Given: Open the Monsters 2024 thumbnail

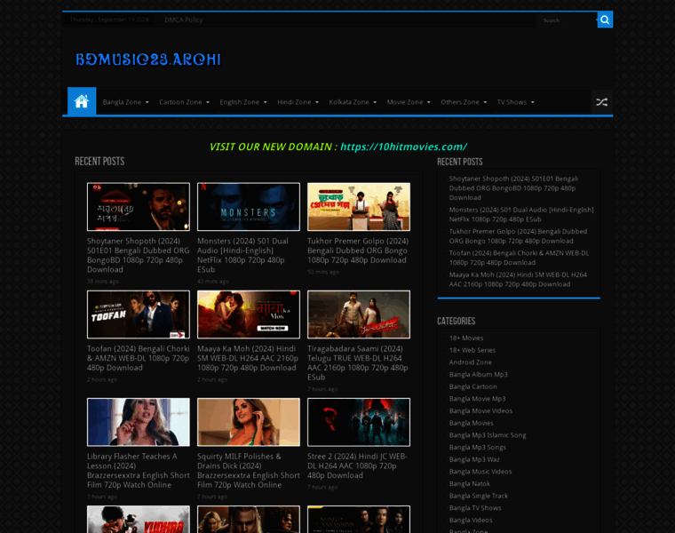Looking at the screenshot, I should (249, 207).
